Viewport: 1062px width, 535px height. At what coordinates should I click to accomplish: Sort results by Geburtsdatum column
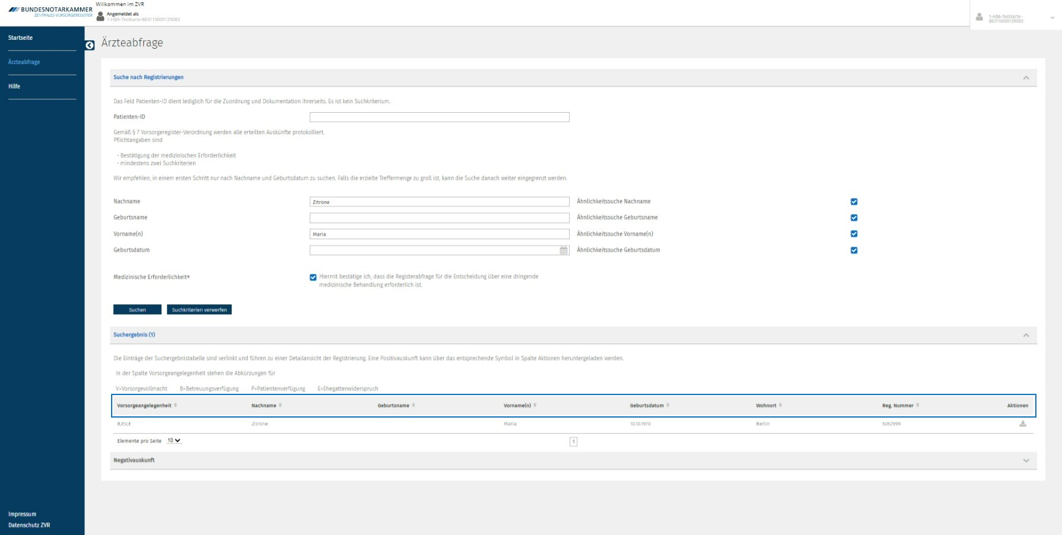(x=649, y=406)
